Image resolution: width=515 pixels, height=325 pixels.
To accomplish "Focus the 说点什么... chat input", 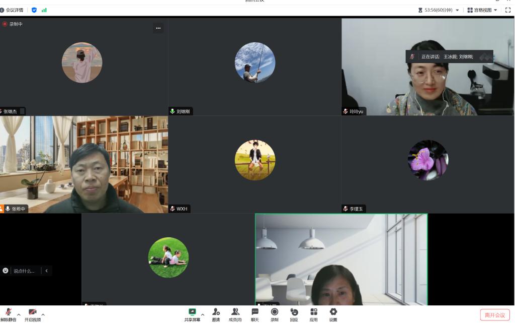I will click(24, 271).
